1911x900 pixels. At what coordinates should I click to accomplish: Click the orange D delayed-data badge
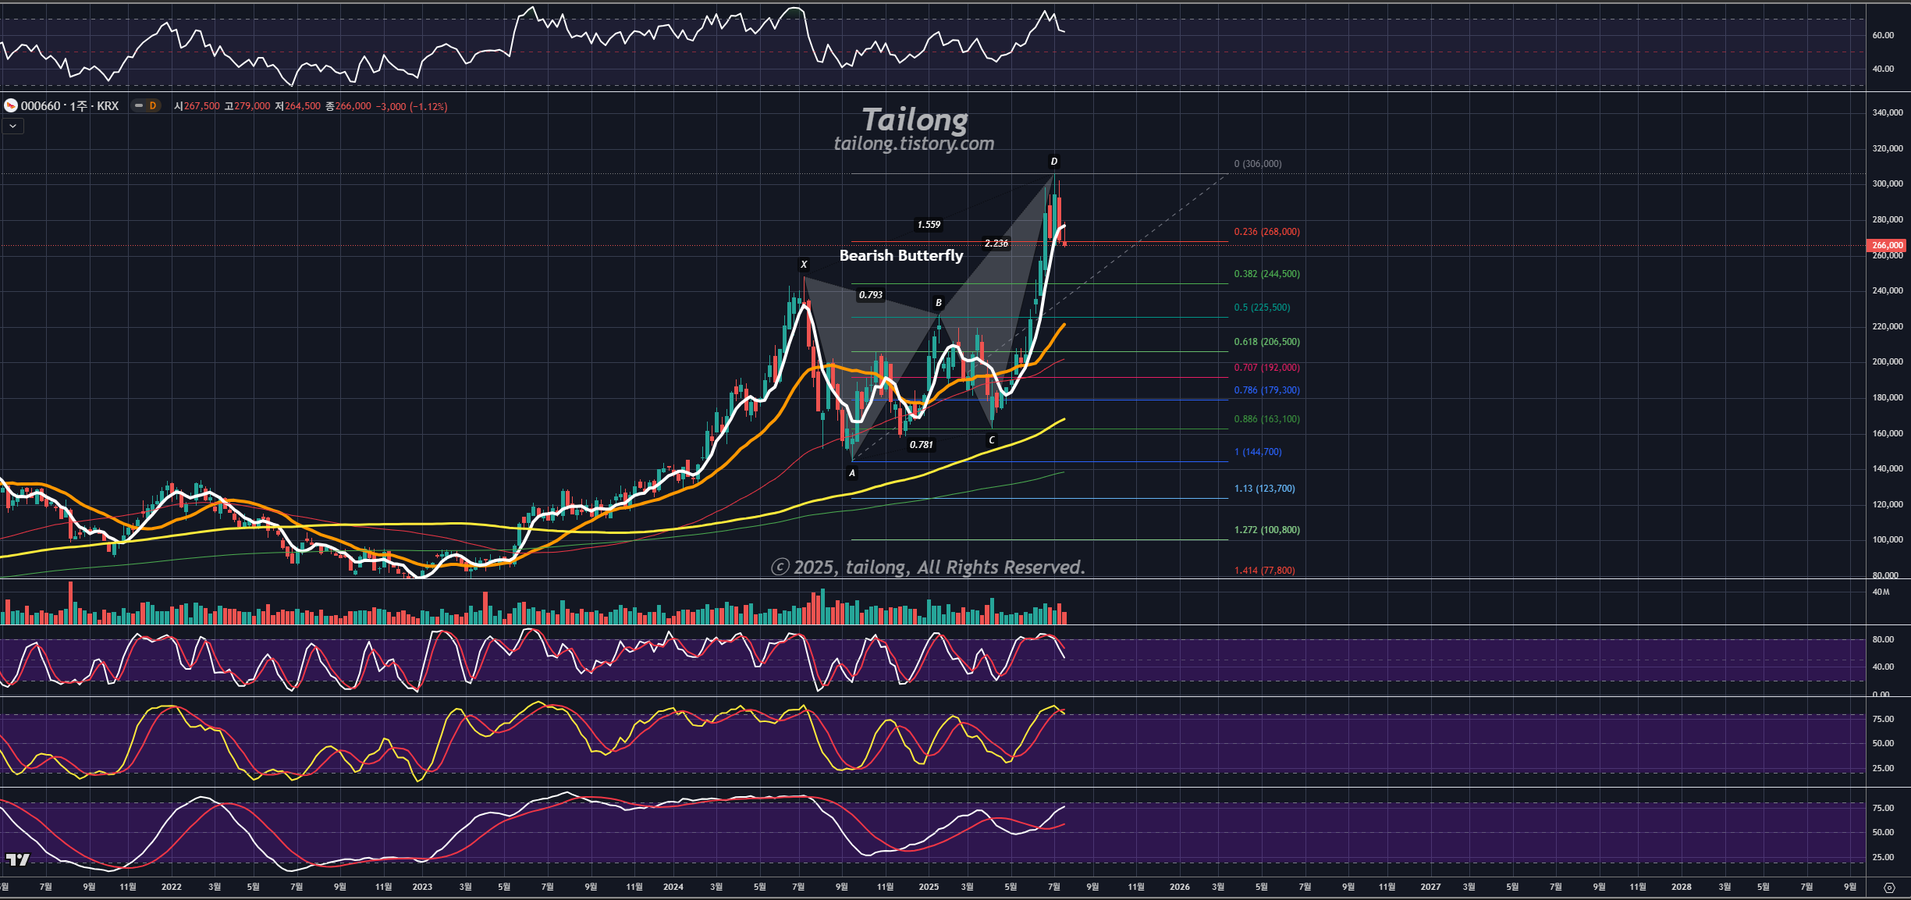click(153, 105)
